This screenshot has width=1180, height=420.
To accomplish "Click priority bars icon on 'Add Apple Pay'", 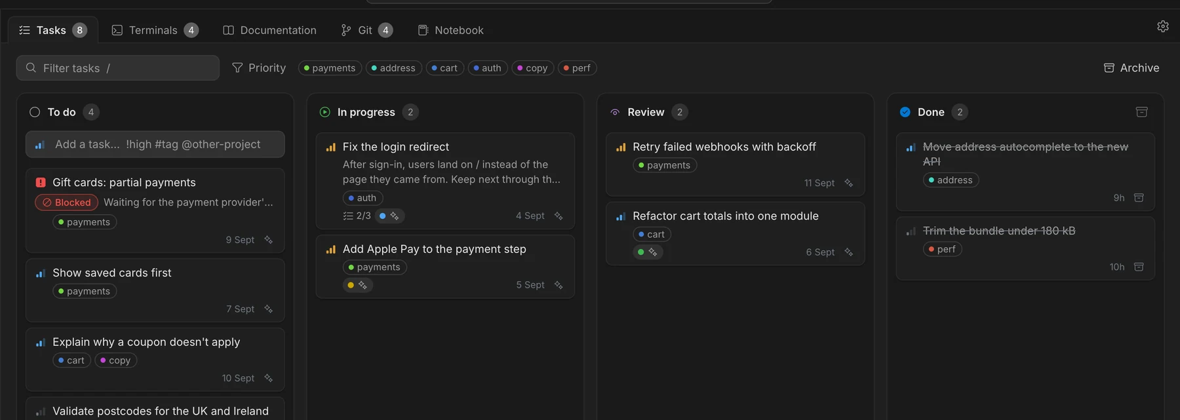I will (x=330, y=250).
